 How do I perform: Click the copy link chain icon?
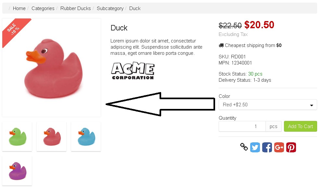(x=244, y=147)
